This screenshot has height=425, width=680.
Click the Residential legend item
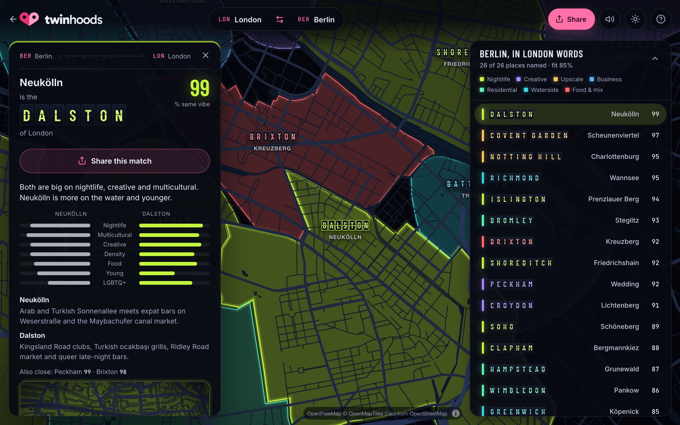coord(498,90)
